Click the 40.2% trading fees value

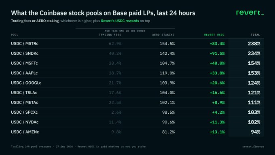[x=115, y=53]
